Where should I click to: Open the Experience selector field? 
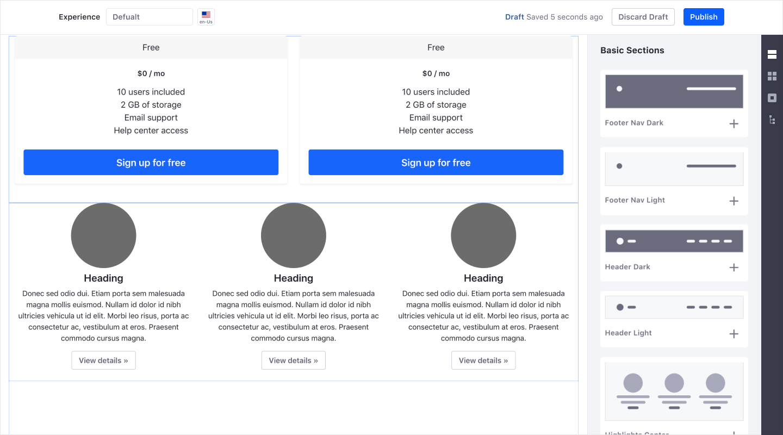pyautogui.click(x=149, y=17)
